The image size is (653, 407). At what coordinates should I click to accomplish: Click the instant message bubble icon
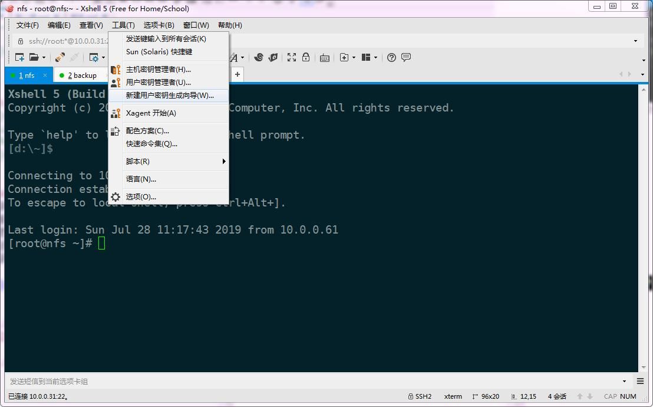pos(406,57)
